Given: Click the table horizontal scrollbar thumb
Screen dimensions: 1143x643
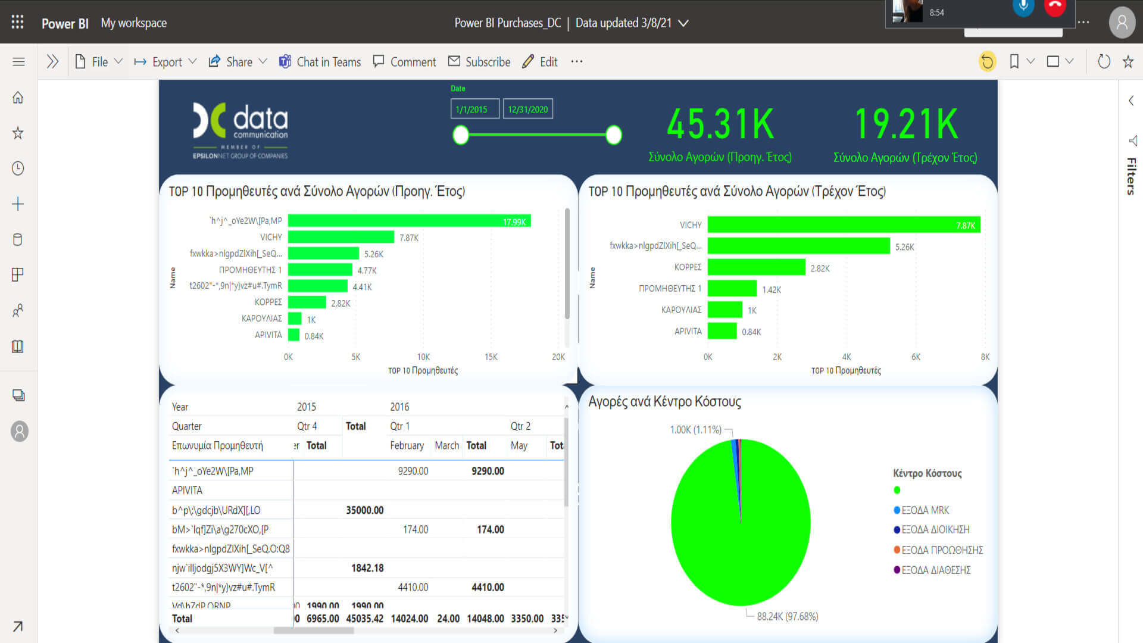Looking at the screenshot, I should [314, 630].
